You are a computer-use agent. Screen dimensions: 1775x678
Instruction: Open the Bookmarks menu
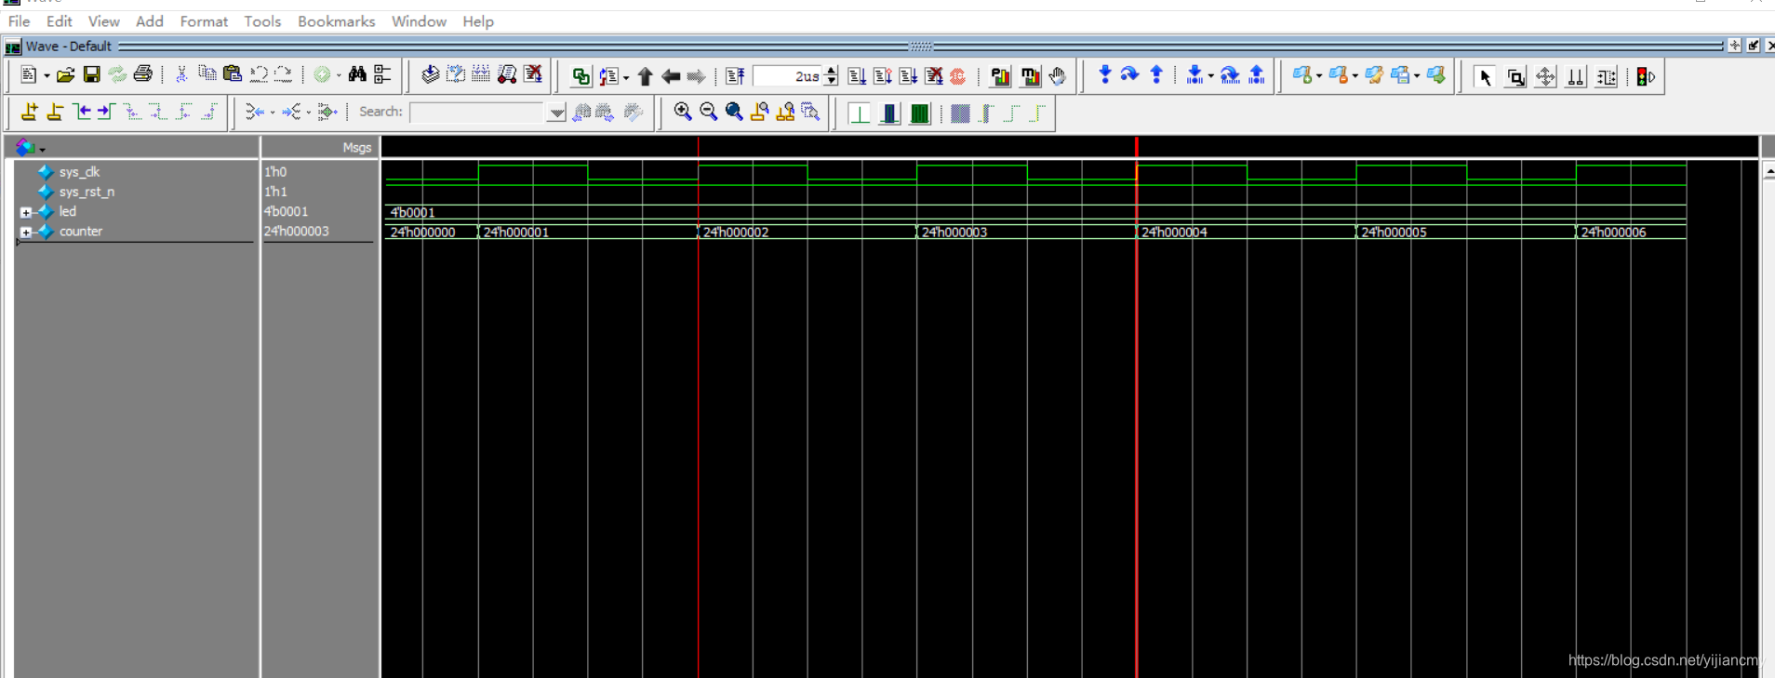click(336, 21)
